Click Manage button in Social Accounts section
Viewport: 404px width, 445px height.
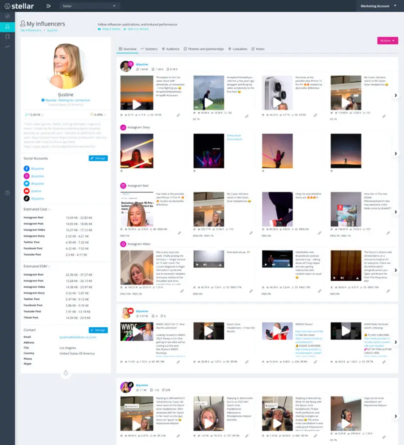(x=98, y=158)
